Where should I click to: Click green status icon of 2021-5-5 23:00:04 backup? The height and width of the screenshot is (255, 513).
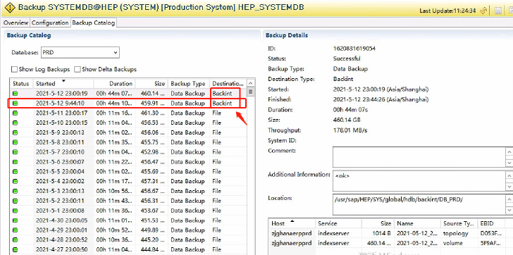[15, 172]
